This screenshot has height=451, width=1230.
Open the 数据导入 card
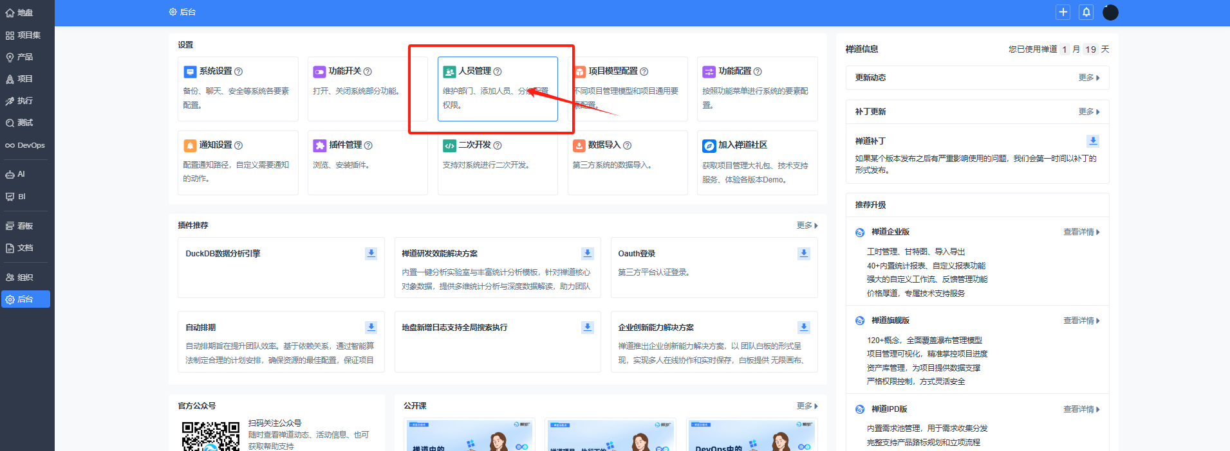point(628,163)
